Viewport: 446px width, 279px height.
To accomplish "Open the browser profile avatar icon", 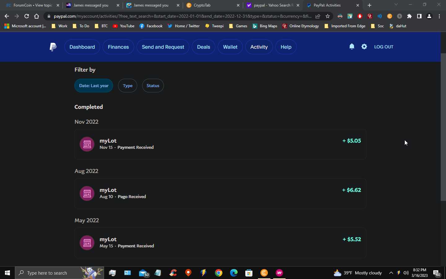I will tap(429, 16).
